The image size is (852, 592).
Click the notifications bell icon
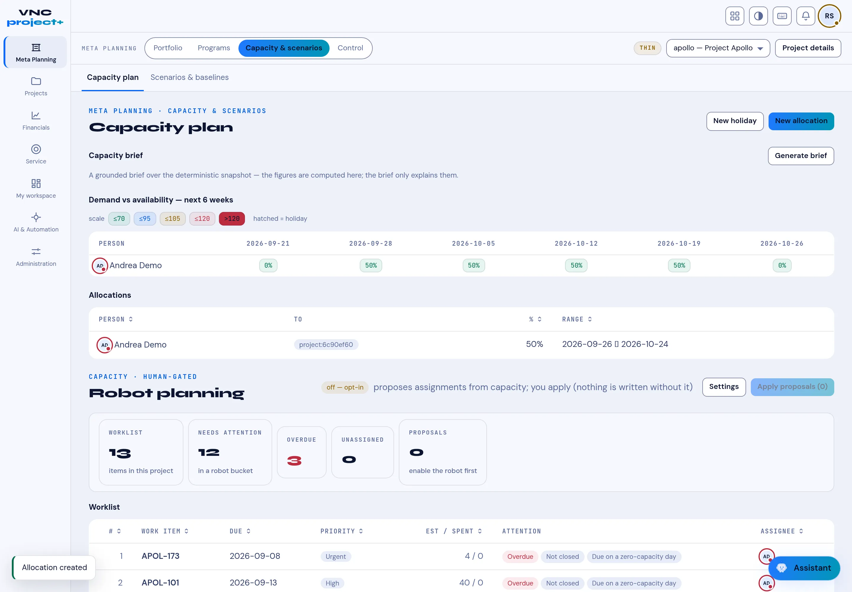[806, 16]
